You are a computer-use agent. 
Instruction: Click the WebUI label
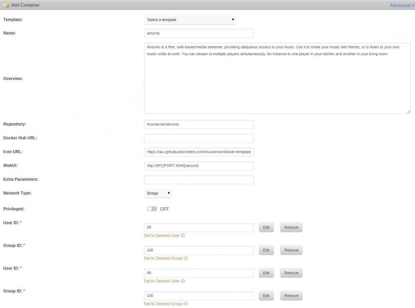tap(10, 165)
